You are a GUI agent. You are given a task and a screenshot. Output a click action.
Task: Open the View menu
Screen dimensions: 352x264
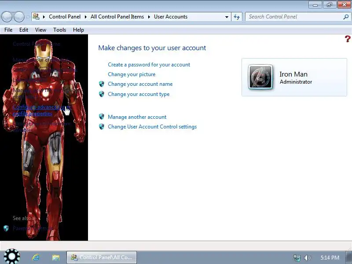tap(40, 30)
